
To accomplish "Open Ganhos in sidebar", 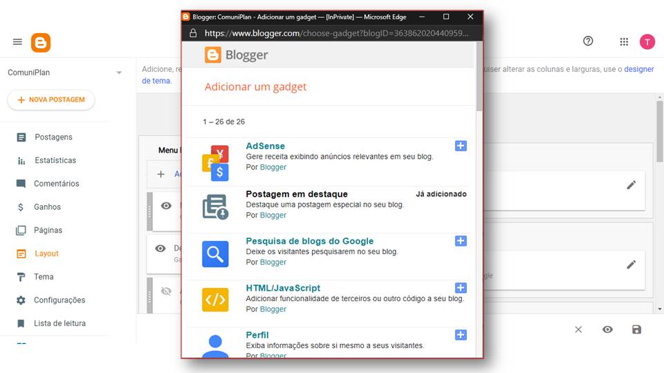I will point(47,207).
